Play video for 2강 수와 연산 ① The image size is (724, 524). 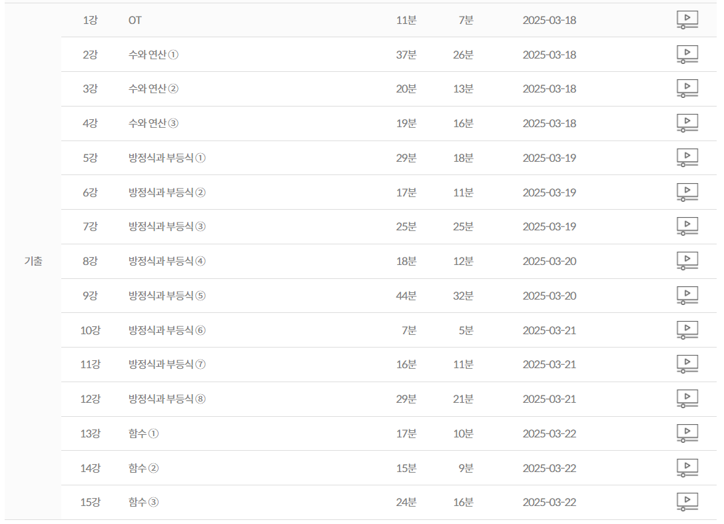coord(687,55)
